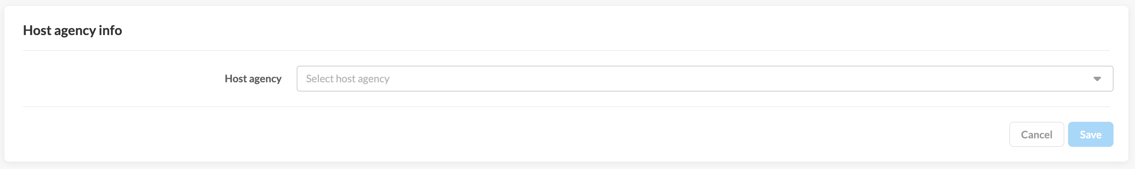The height and width of the screenshot is (169, 1135).
Task: Click the 'Host agency info' heading
Action: 72,30
